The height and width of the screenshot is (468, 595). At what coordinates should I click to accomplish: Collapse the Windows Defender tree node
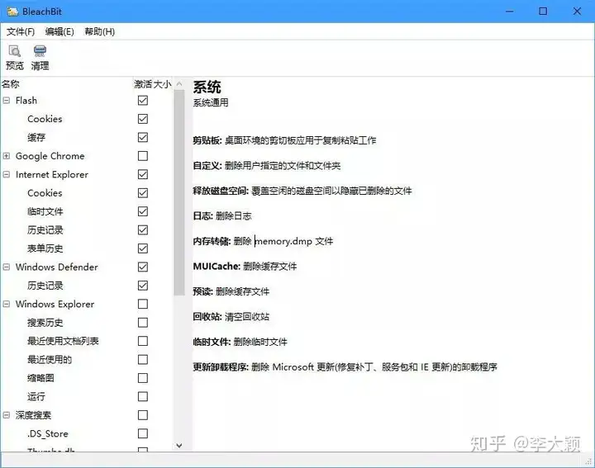click(7, 267)
